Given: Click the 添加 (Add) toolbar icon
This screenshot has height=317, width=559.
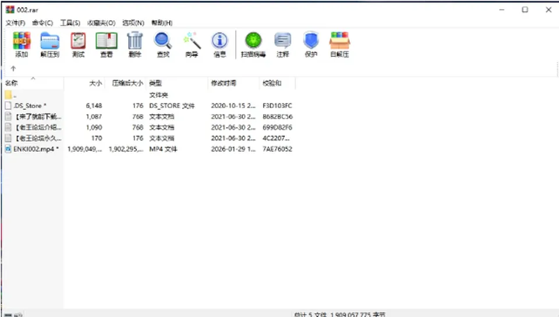Looking at the screenshot, I should [22, 41].
